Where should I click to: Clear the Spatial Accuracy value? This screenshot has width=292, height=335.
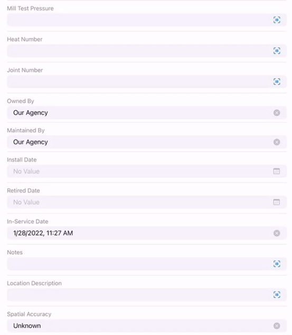pyautogui.click(x=277, y=326)
